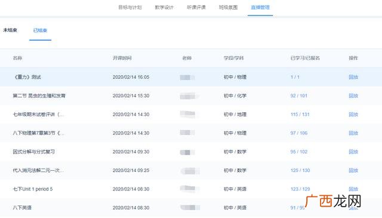Click the 直播管理 tab
This screenshot has height=218, width=382.
[260, 8]
